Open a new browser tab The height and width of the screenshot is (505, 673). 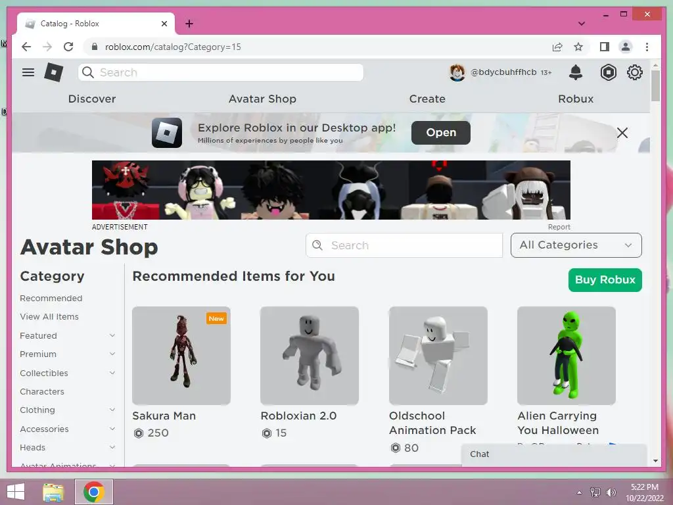[189, 24]
